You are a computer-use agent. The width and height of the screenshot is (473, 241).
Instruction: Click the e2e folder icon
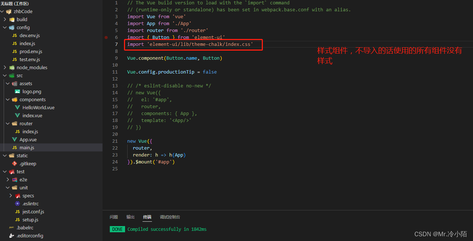coord(15,179)
